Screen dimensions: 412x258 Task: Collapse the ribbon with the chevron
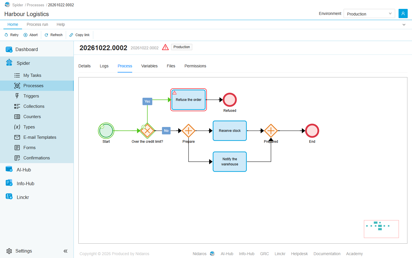pyautogui.click(x=404, y=25)
